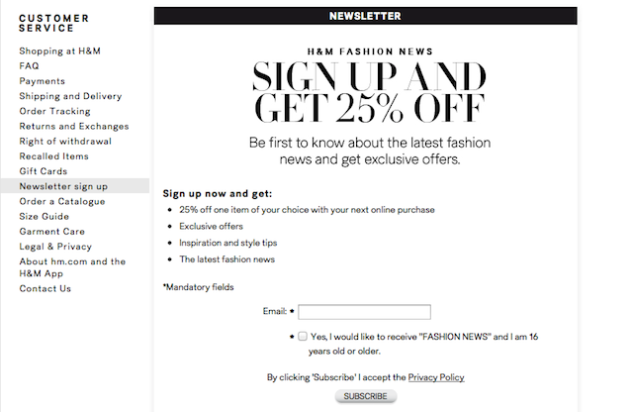Click into the Email input field
The image size is (633, 412).
point(364,312)
